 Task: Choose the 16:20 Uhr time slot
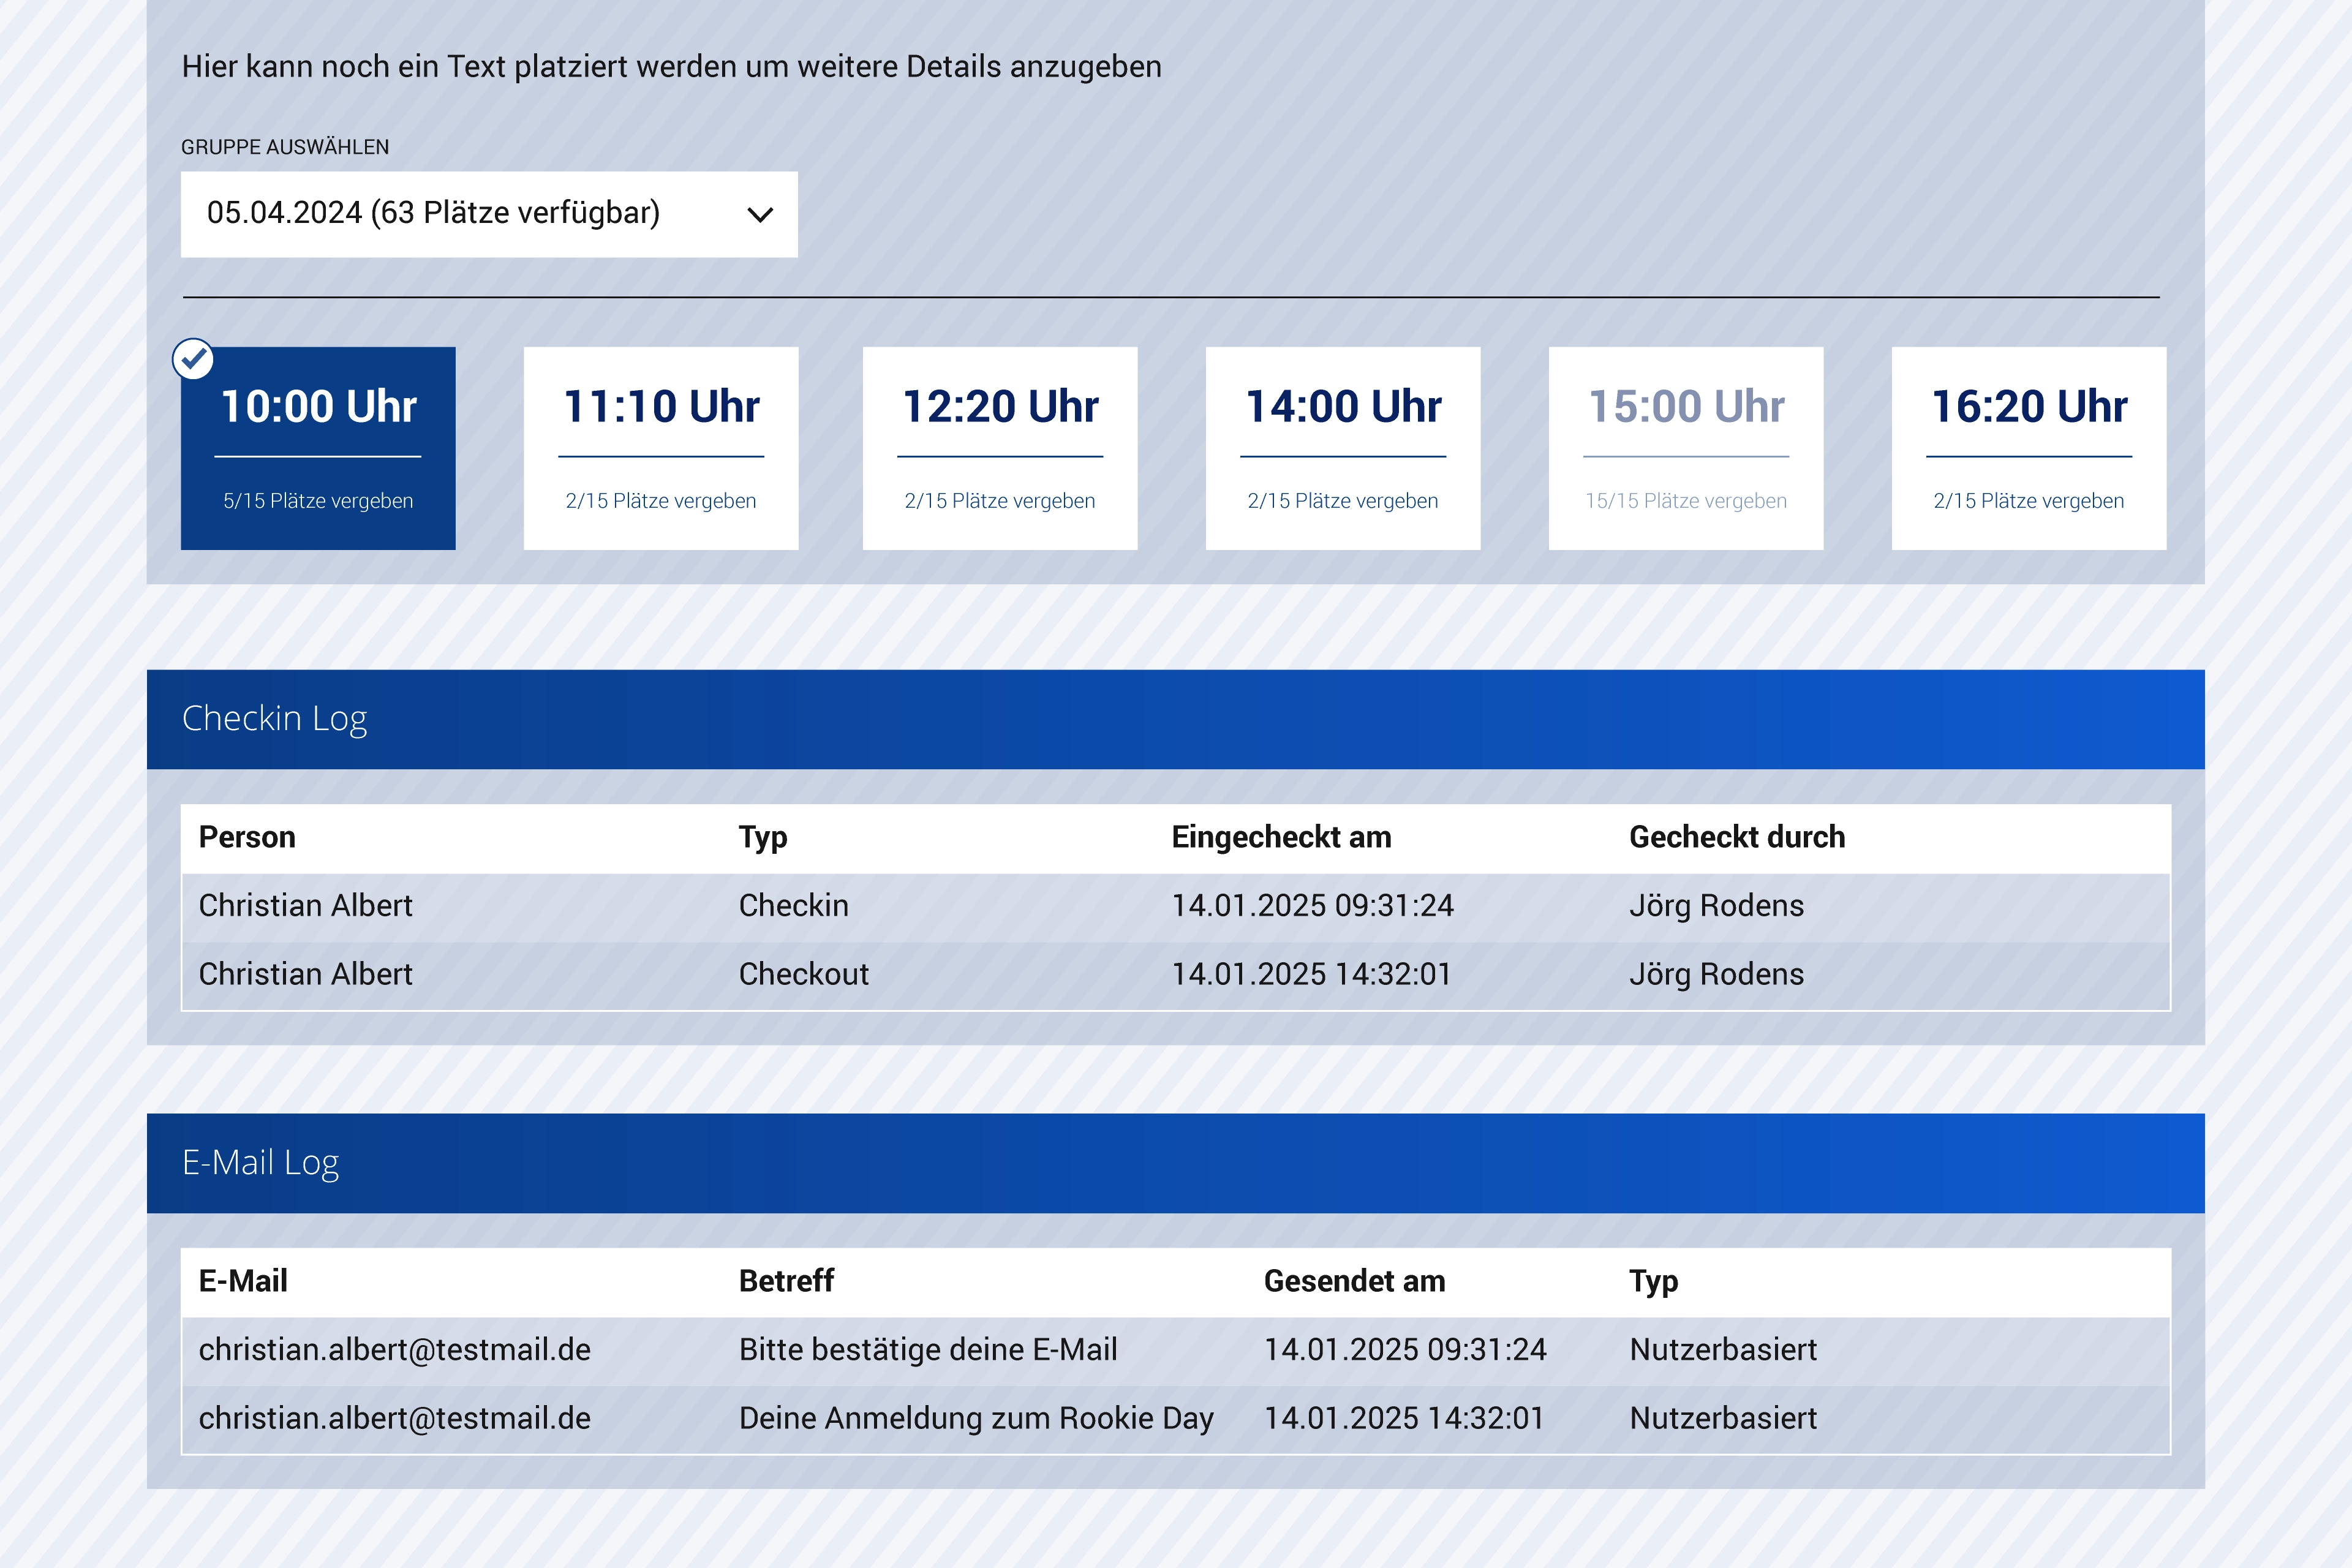click(2029, 449)
